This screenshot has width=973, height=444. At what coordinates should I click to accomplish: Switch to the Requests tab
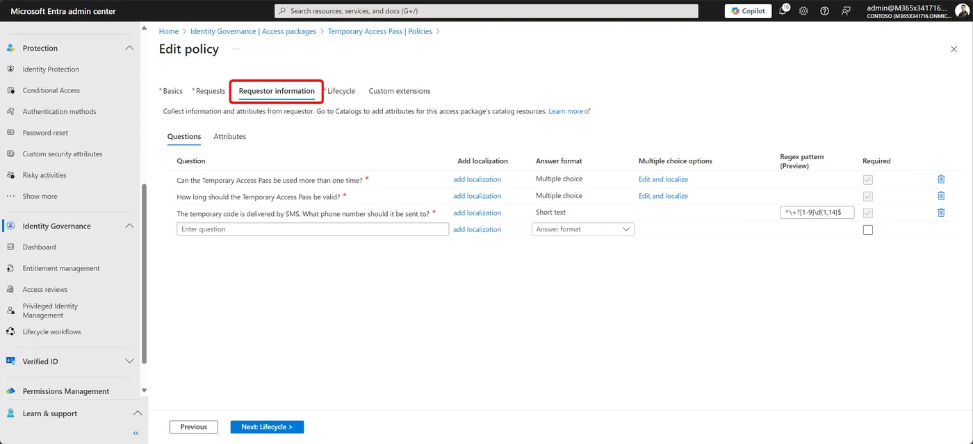tap(210, 91)
